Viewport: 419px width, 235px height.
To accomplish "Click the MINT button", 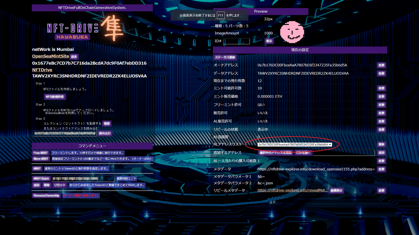I will pyautogui.click(x=37, y=169).
